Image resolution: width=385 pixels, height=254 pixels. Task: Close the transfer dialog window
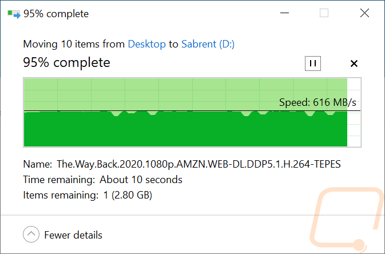[x=364, y=13]
